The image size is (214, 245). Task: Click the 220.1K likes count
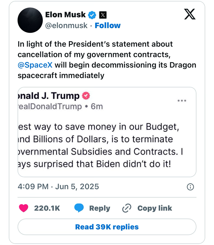pyautogui.click(x=47, y=208)
